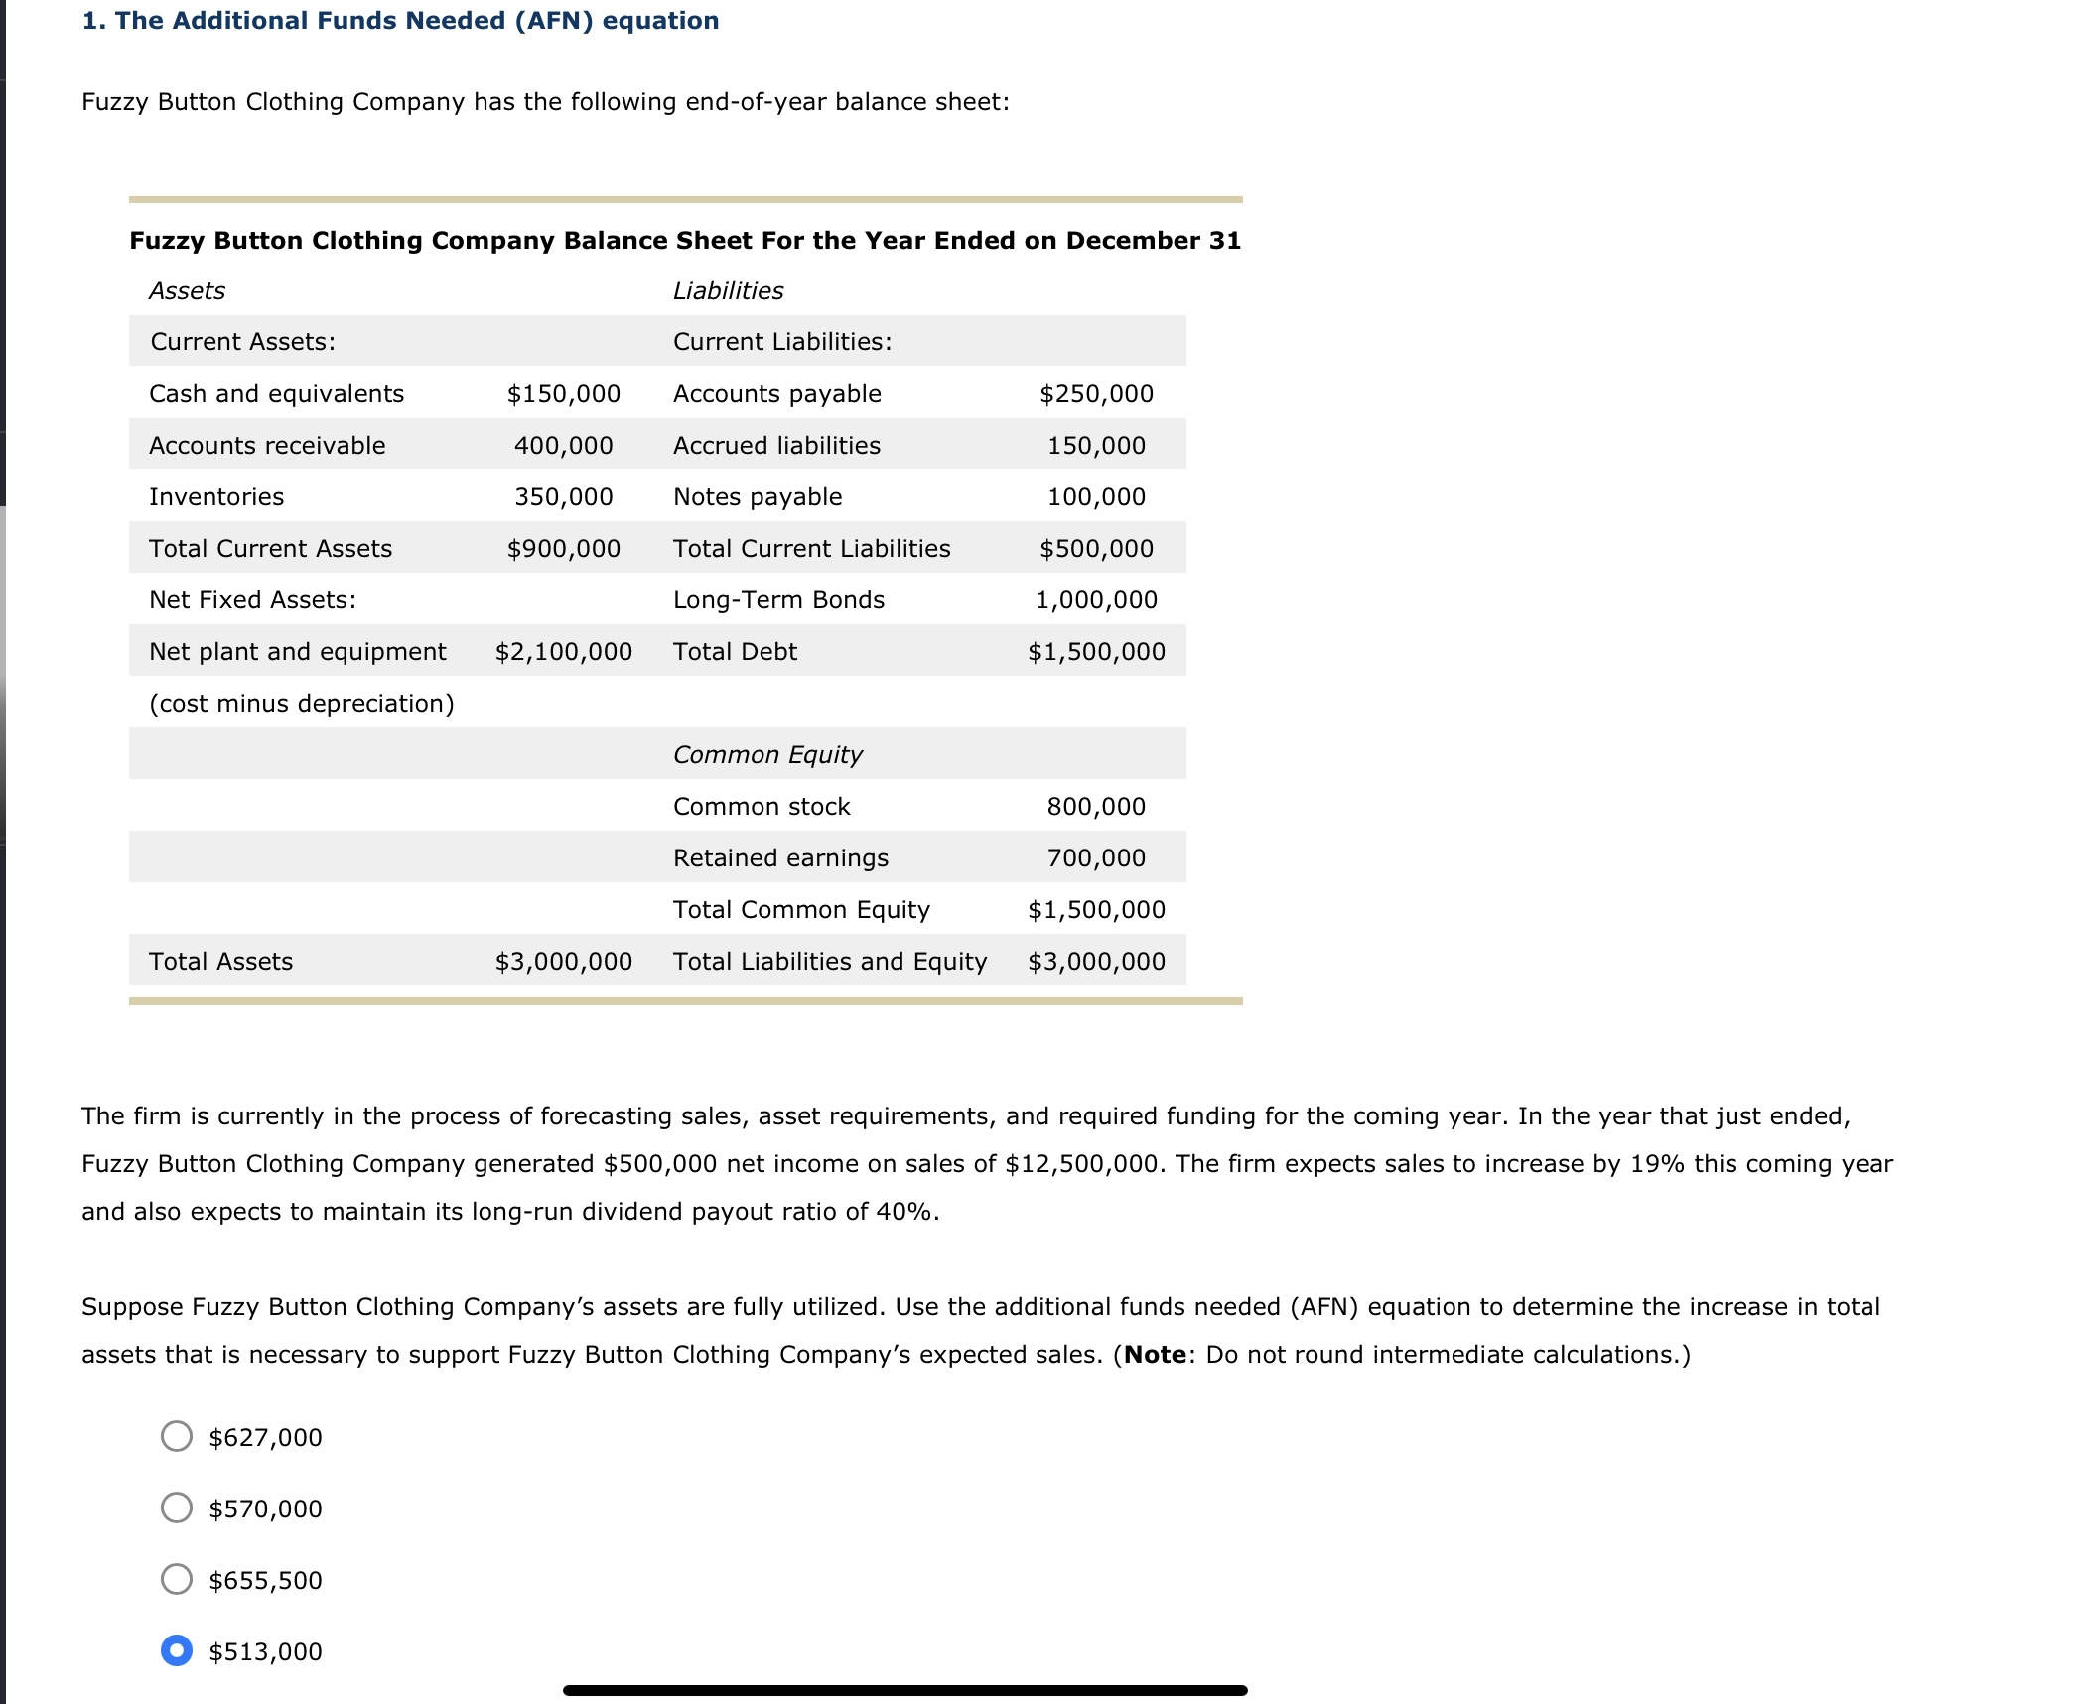This screenshot has width=2077, height=1704.
Task: Click the Total Debt amount $1,500,000
Action: tap(1095, 651)
